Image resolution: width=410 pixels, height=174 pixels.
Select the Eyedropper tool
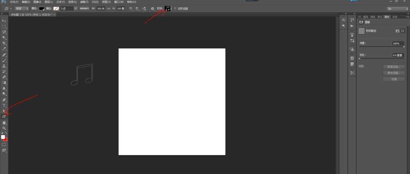4,49
